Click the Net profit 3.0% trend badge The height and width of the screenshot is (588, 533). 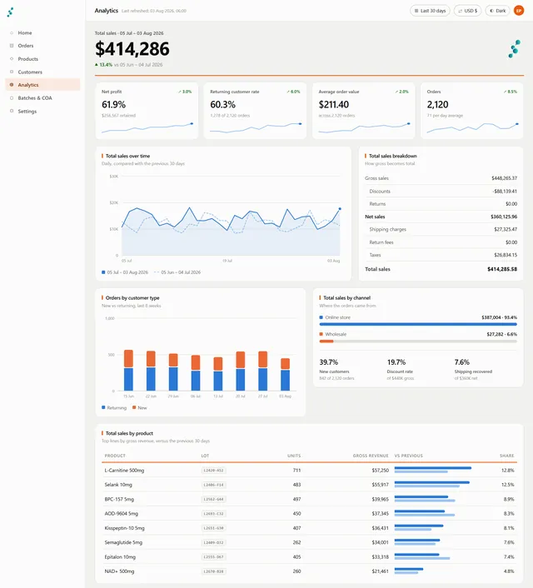[x=185, y=92]
